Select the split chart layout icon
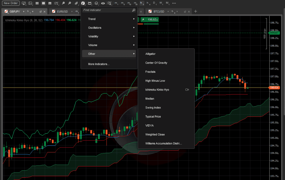Image resolution: width=285 pixels, height=180 pixels. [50, 3]
